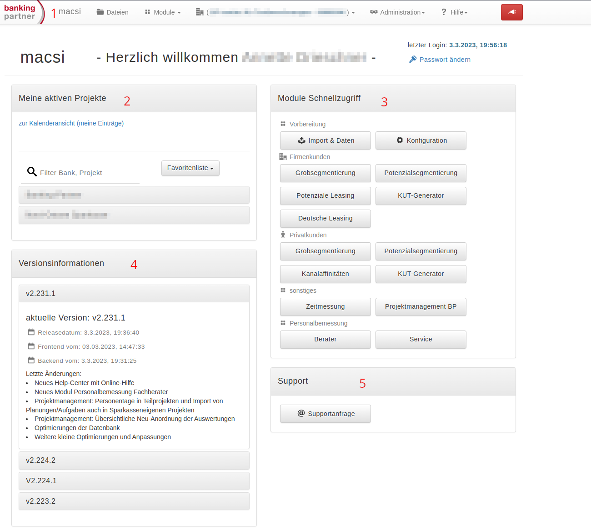
Task: Open the Berater Personalbemessung module
Action: (326, 340)
